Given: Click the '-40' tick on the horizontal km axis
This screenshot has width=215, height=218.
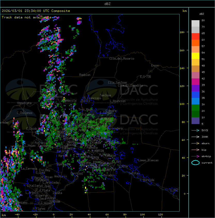Looking at the screenshot, I should (x=17, y=215).
